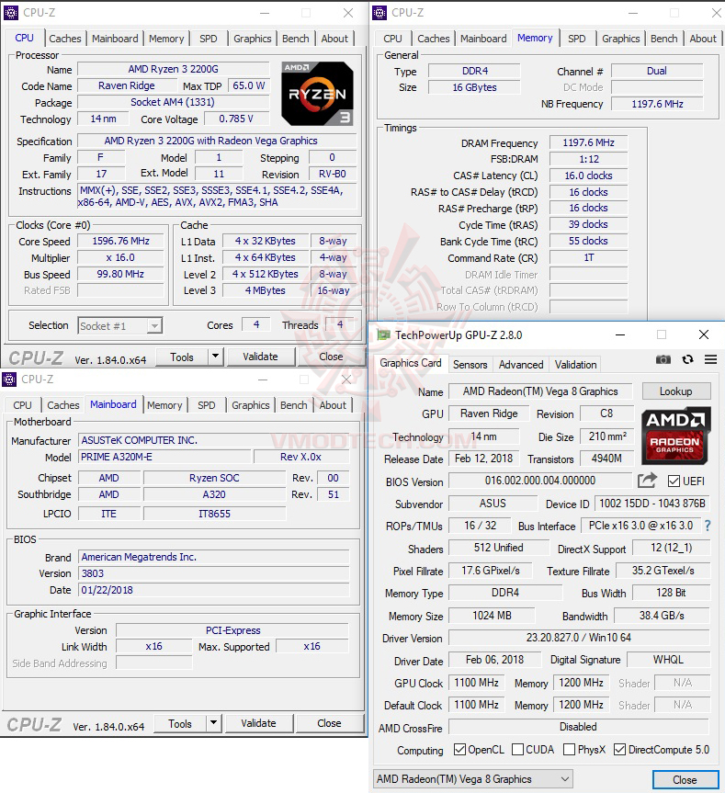Open Bench tab in Mainboard window
The image size is (725, 793).
(x=294, y=405)
